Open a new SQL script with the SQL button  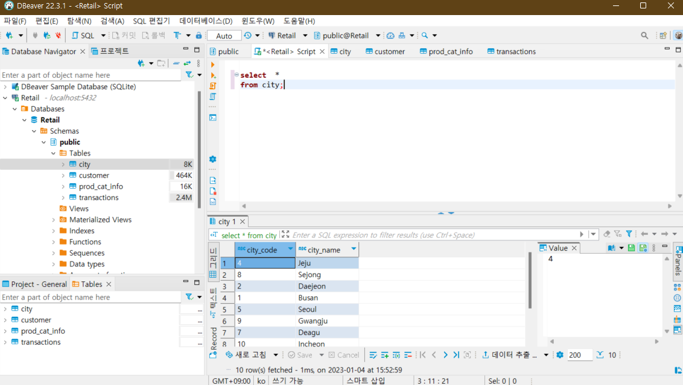(x=83, y=36)
